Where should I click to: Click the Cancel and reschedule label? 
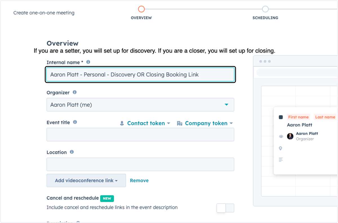tap(73, 198)
